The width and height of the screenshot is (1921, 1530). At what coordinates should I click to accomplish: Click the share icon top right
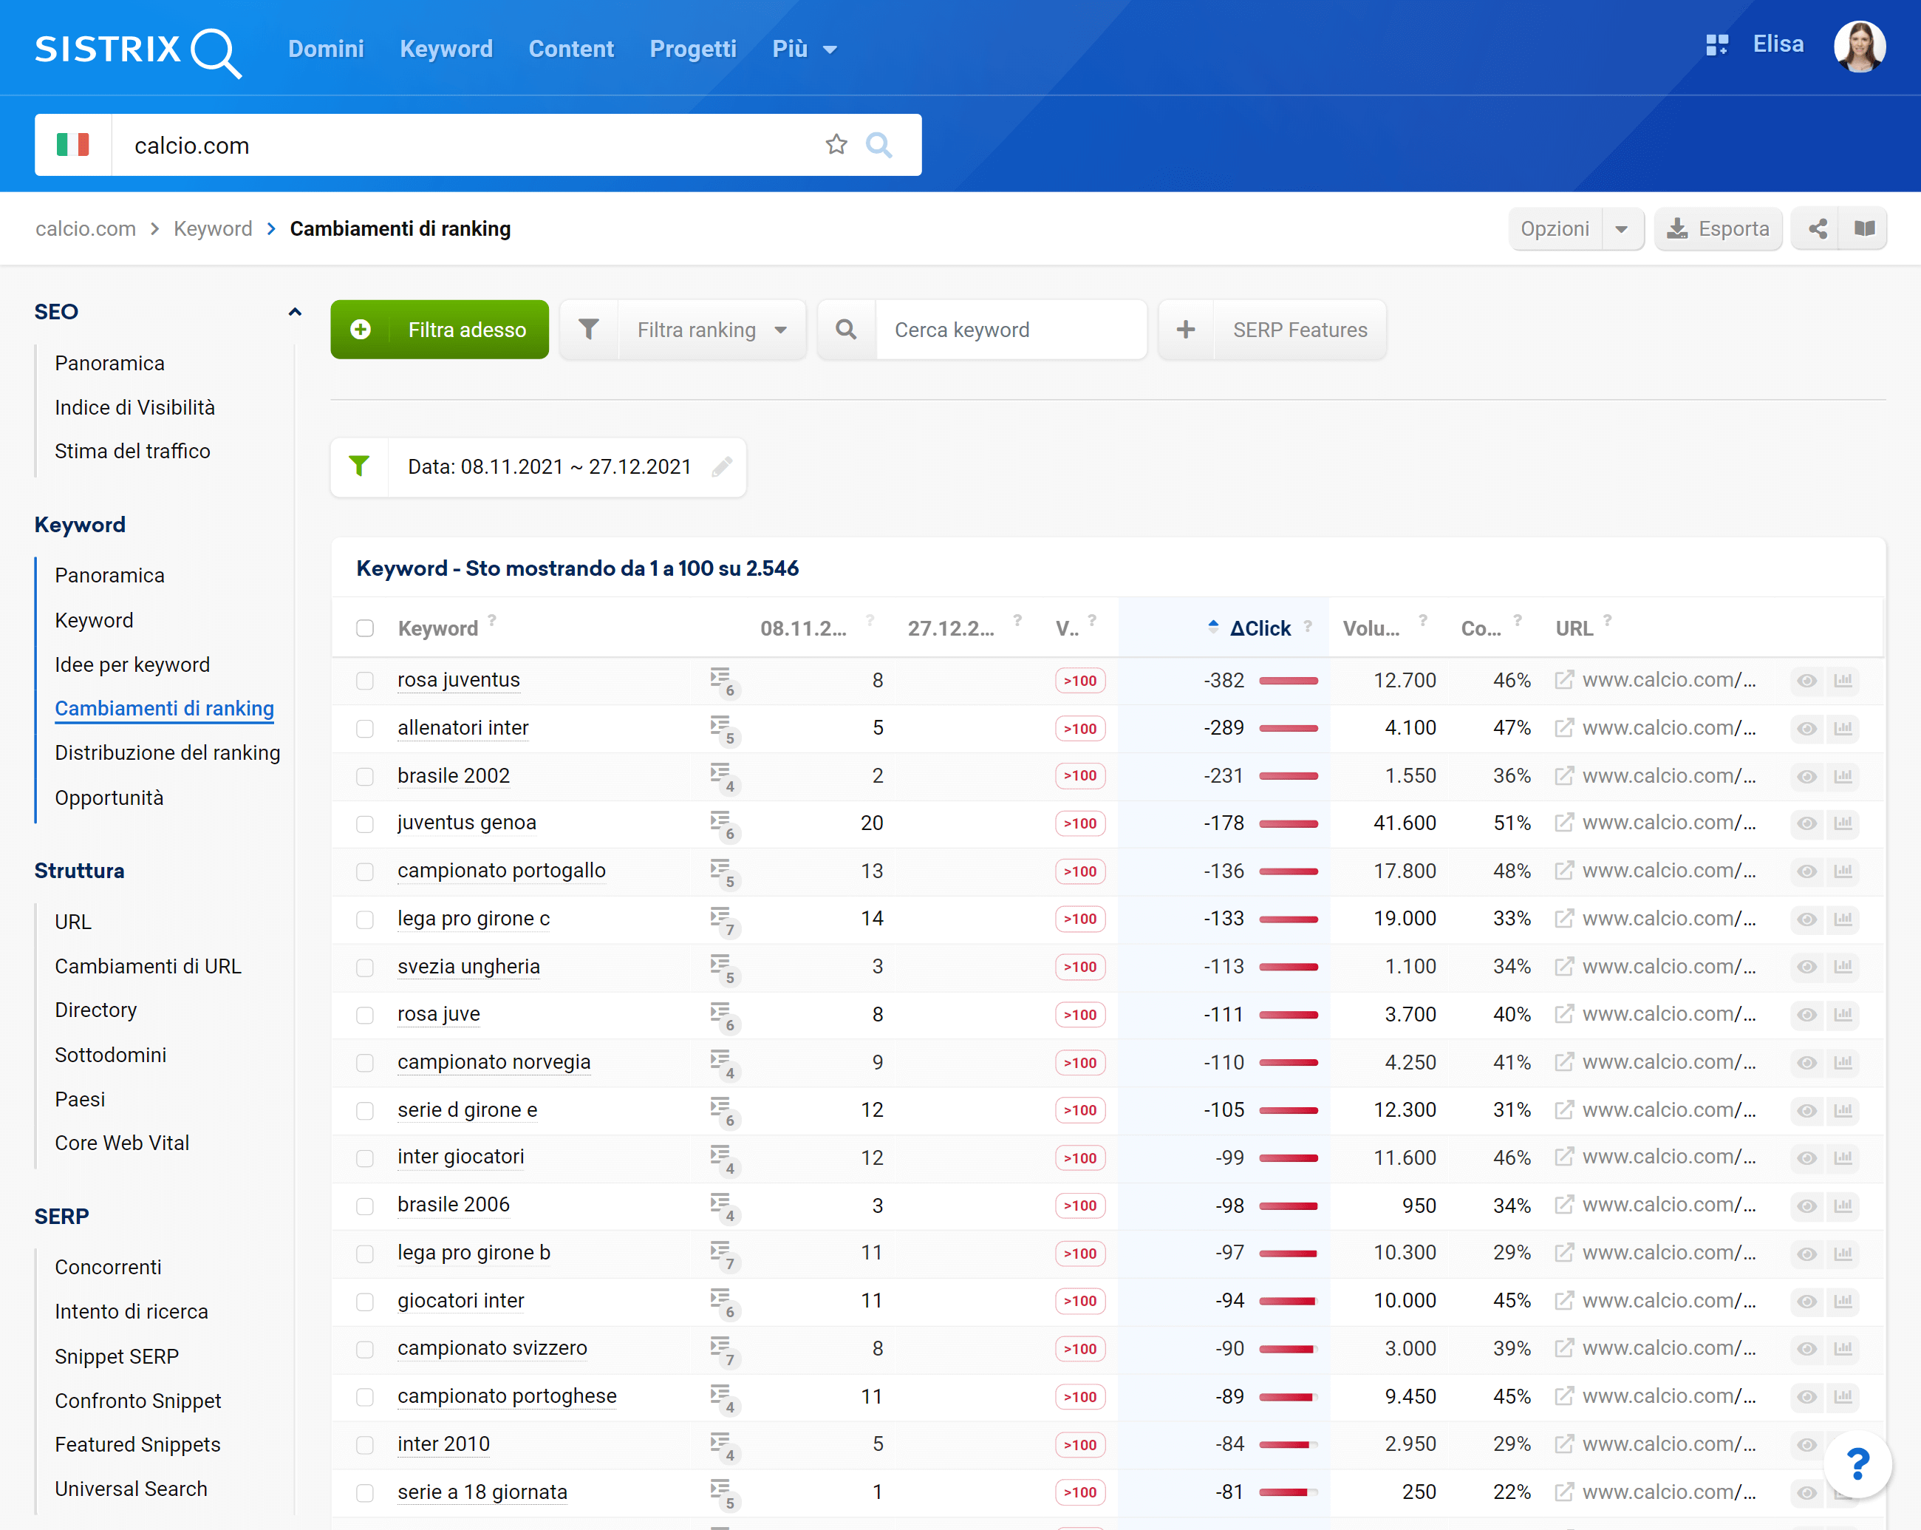pos(1816,229)
